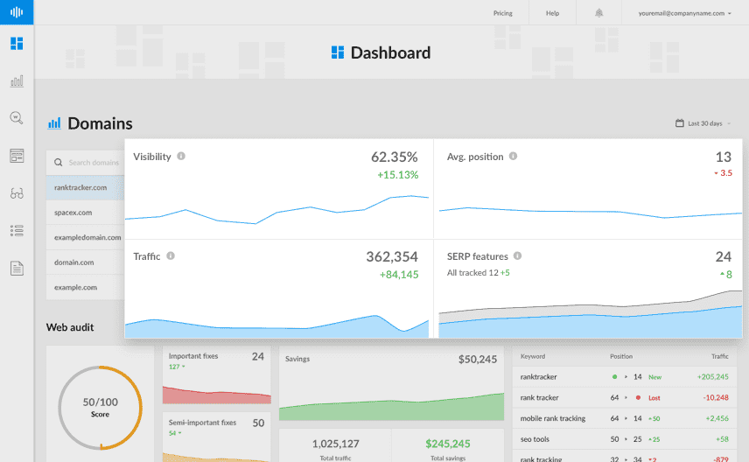The height and width of the screenshot is (462, 749).
Task: Click the ranktracker keyword row
Action: click(625, 377)
